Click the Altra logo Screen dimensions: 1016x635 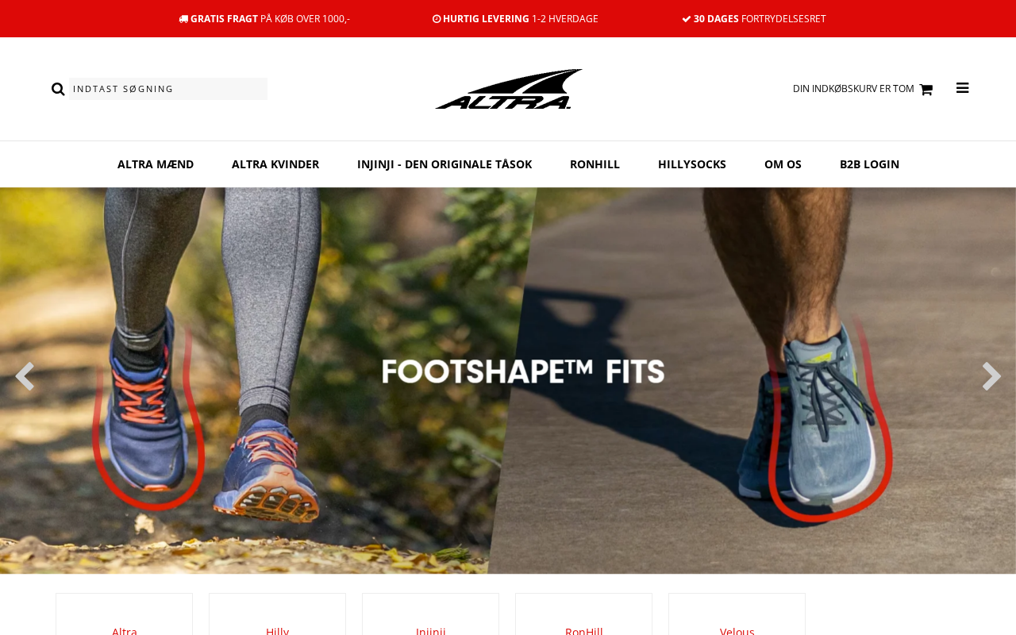point(509,89)
